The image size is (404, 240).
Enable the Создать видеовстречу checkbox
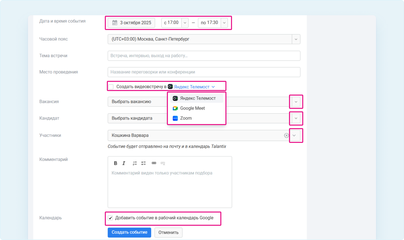pyautogui.click(x=111, y=87)
